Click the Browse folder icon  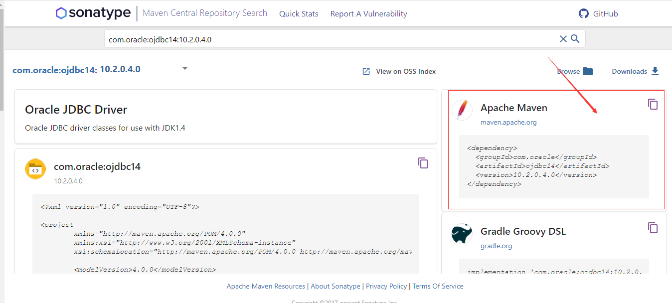(588, 71)
